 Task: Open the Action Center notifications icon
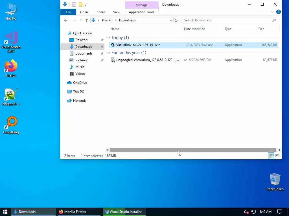pos(280,212)
